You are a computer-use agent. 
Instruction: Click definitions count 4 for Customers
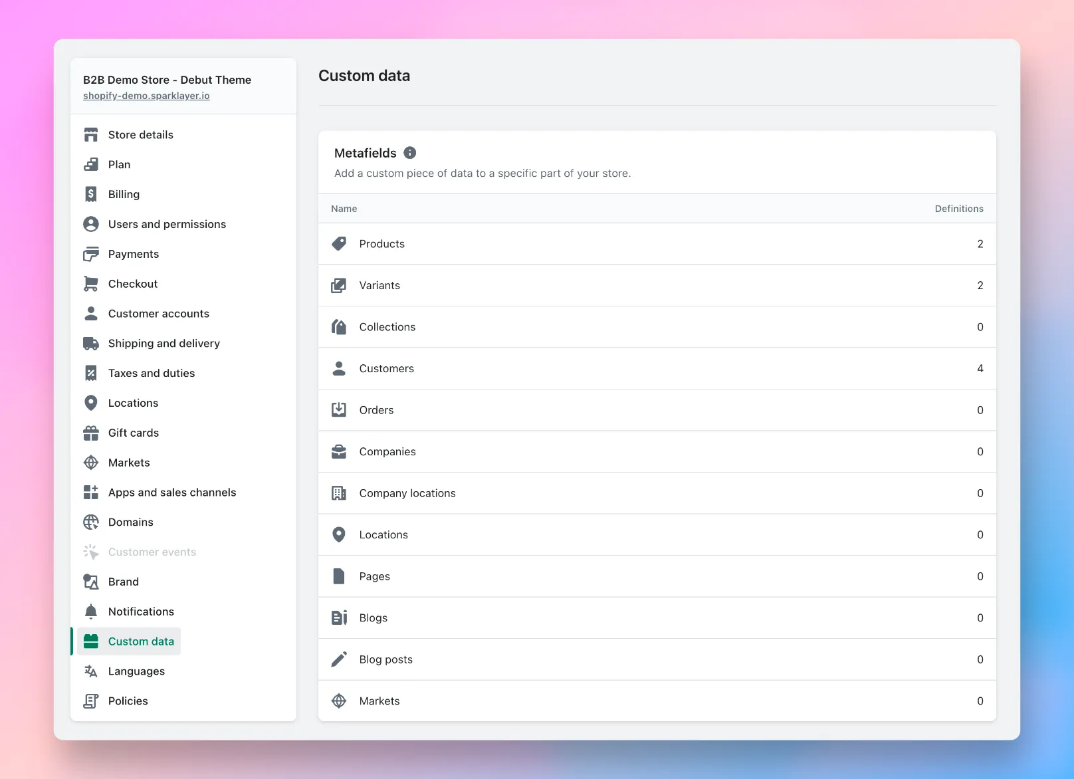pos(980,368)
